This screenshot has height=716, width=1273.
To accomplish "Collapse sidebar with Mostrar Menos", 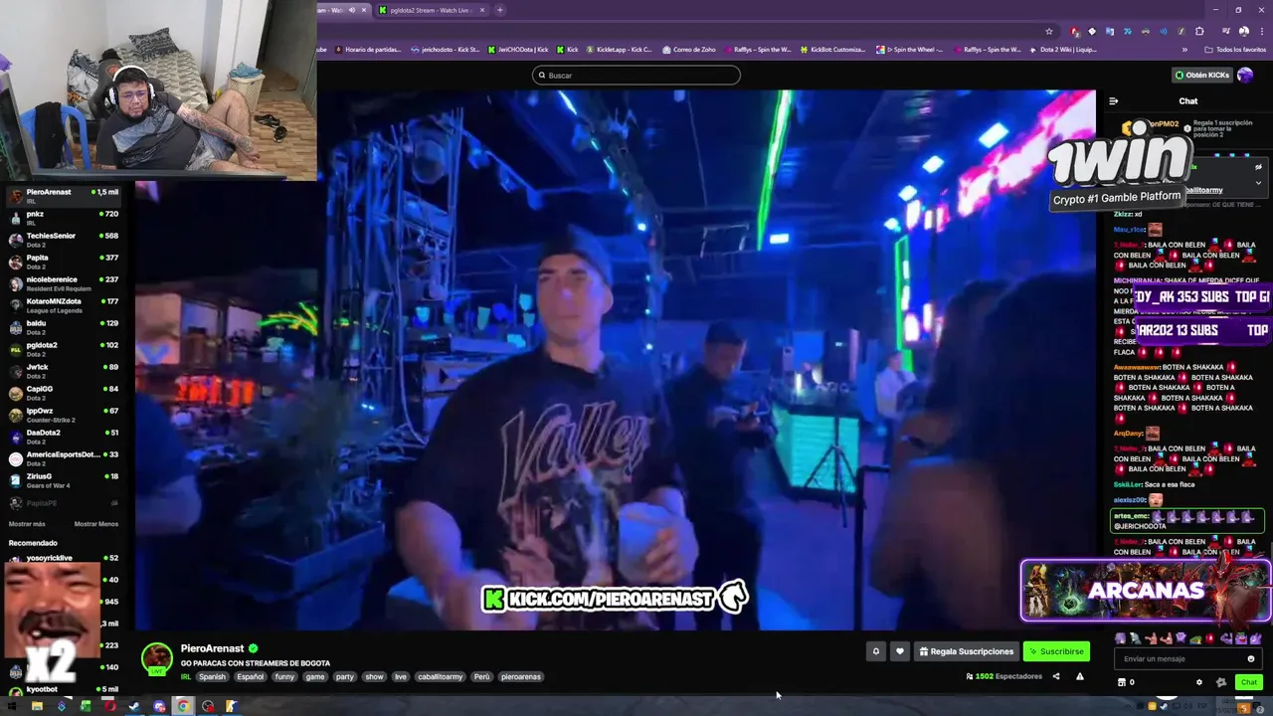I will click(96, 524).
